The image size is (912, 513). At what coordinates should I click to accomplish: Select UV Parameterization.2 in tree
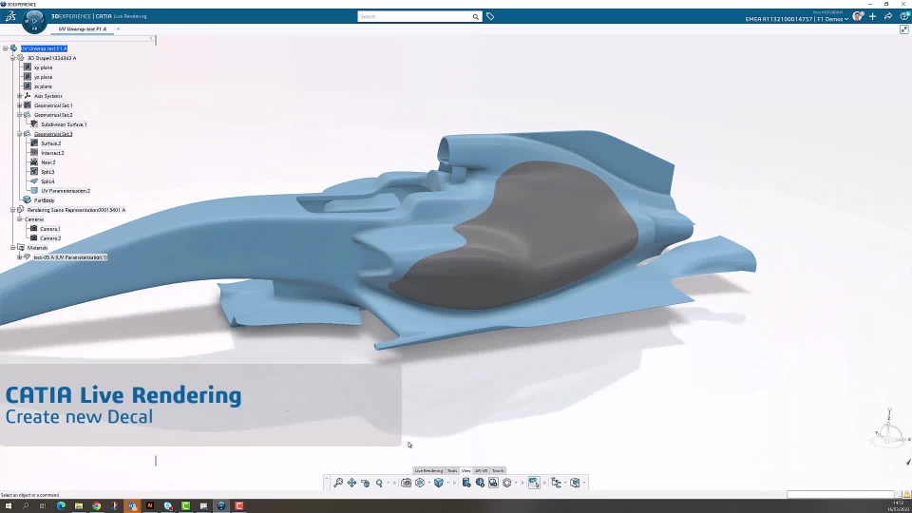(66, 191)
